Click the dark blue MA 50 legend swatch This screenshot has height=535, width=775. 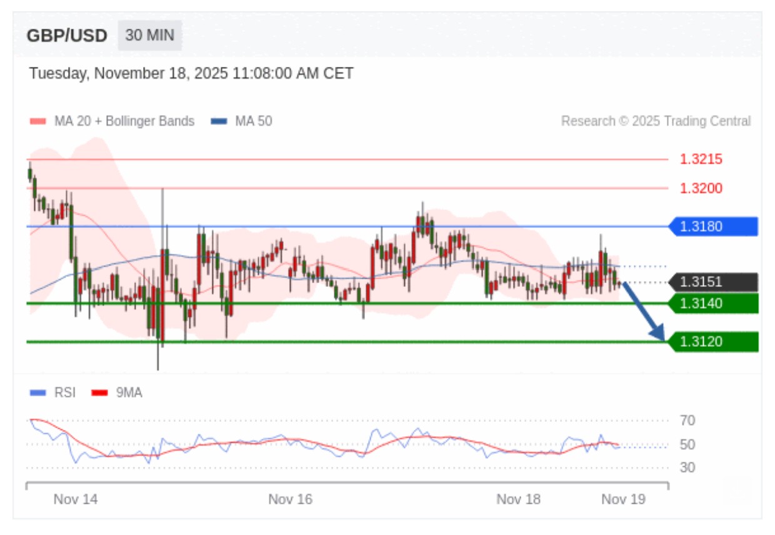(x=219, y=121)
